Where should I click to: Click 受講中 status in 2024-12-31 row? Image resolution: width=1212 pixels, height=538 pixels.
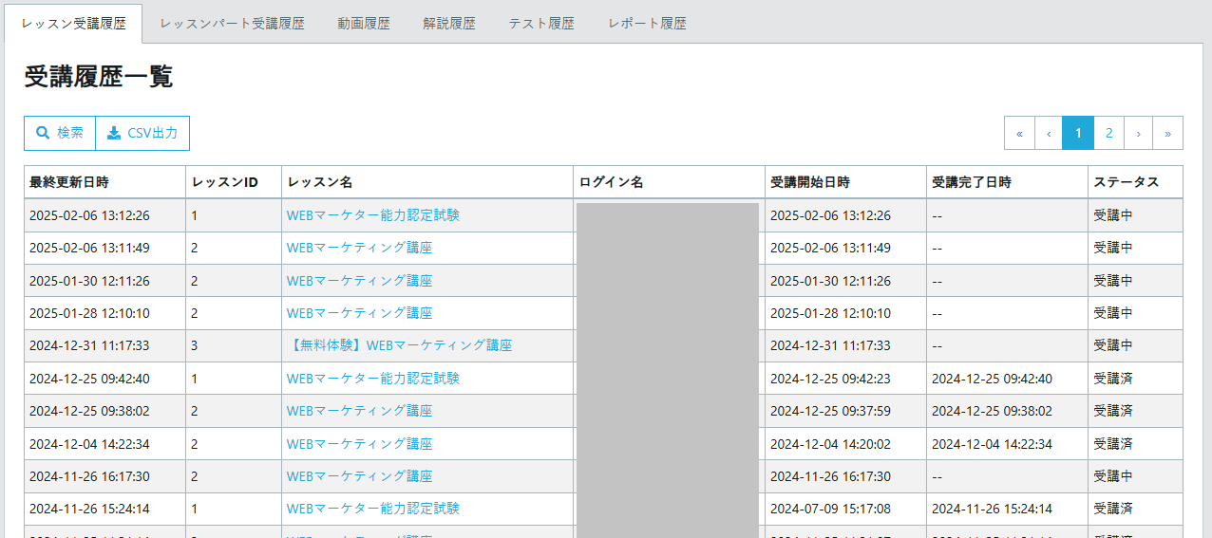pos(1113,345)
